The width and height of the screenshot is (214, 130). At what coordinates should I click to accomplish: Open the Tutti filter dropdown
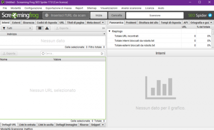coord(17,28)
